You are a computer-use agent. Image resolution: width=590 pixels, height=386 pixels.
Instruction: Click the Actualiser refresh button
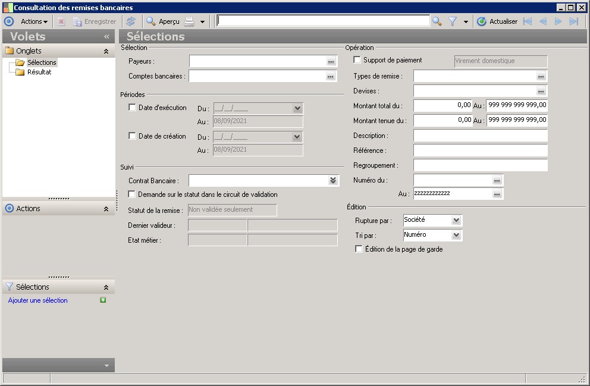(x=497, y=21)
